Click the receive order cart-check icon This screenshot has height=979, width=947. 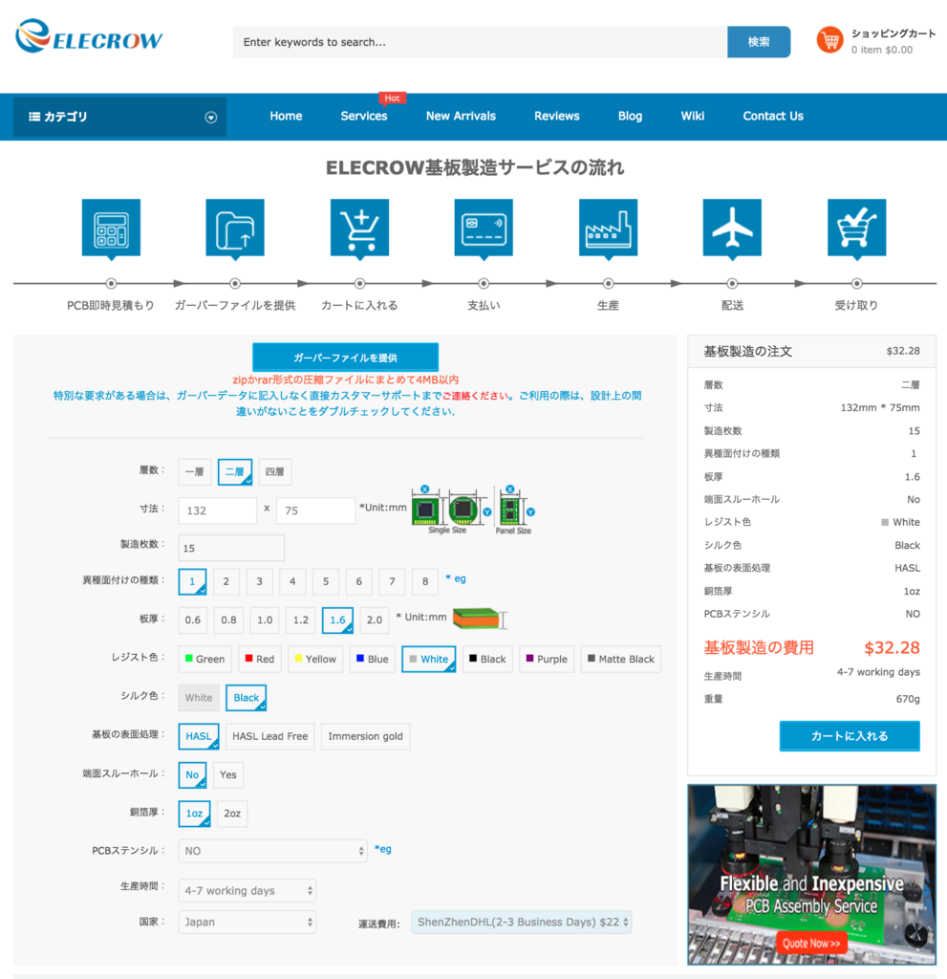tap(856, 228)
